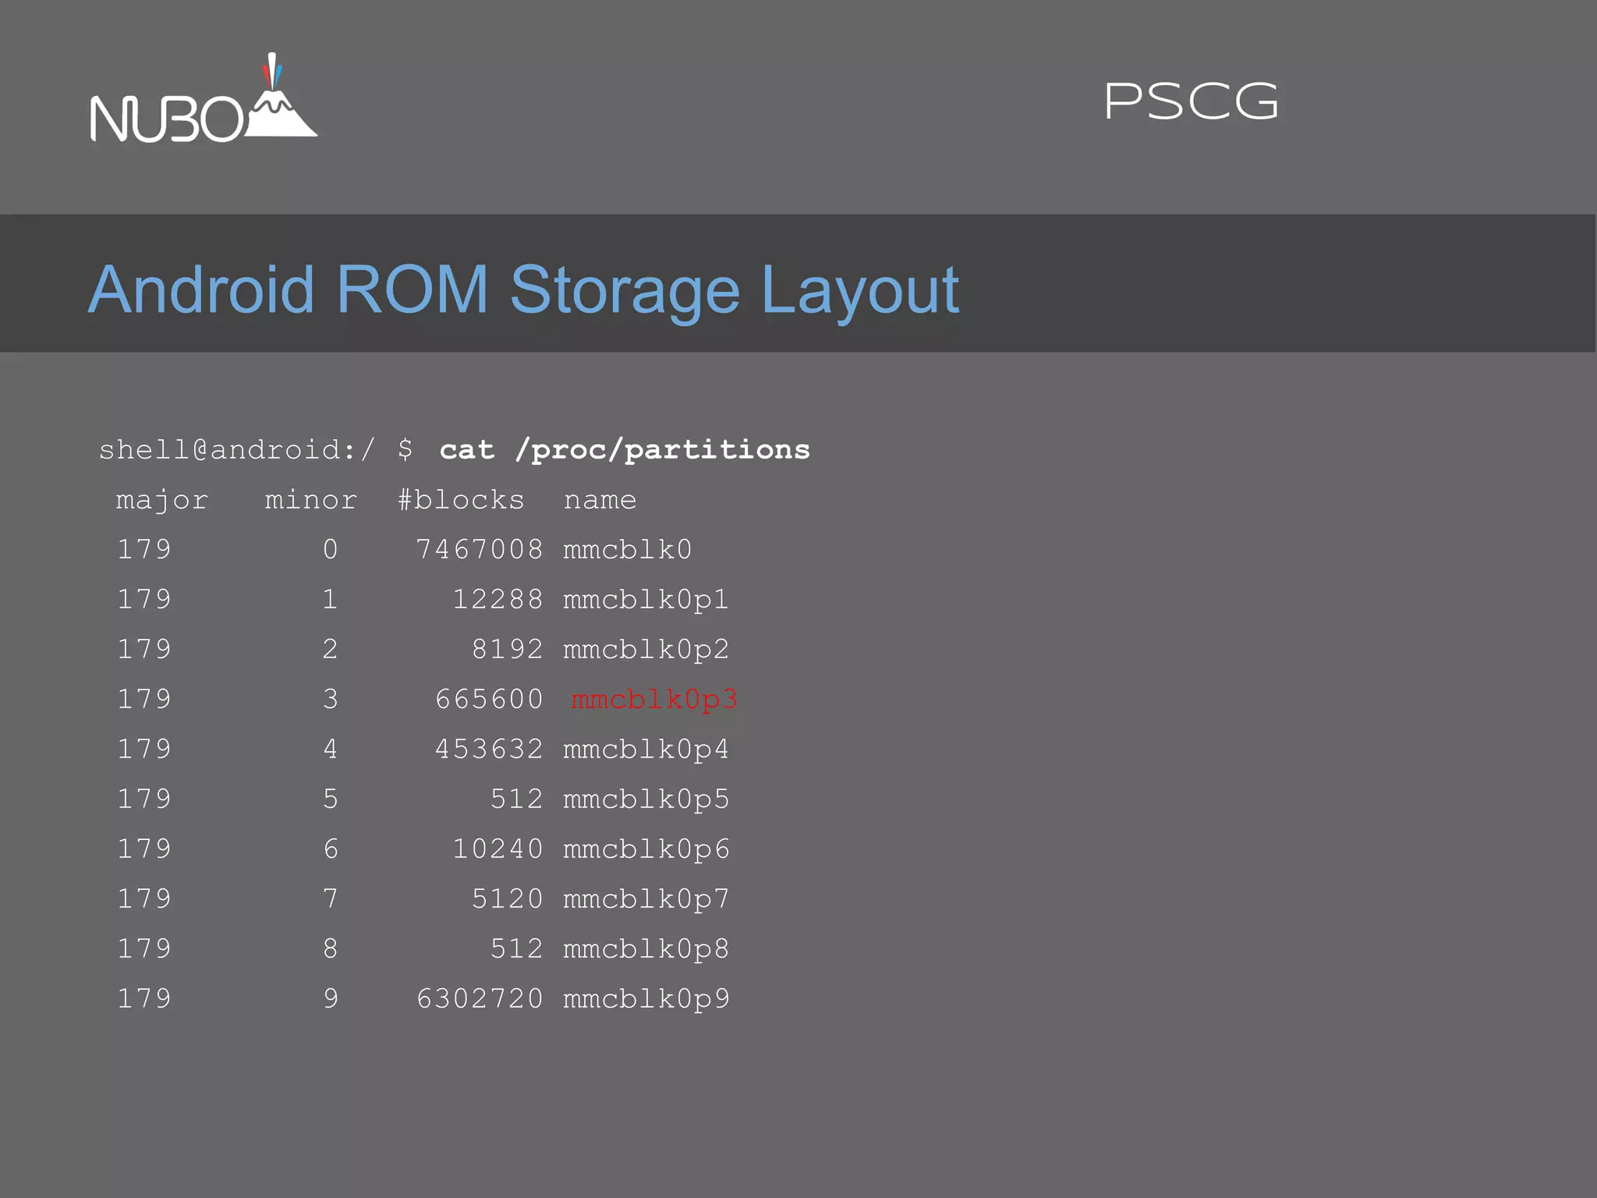Click the '512' value in mmcblk0p8 row
The image size is (1597, 1198).
click(x=517, y=948)
